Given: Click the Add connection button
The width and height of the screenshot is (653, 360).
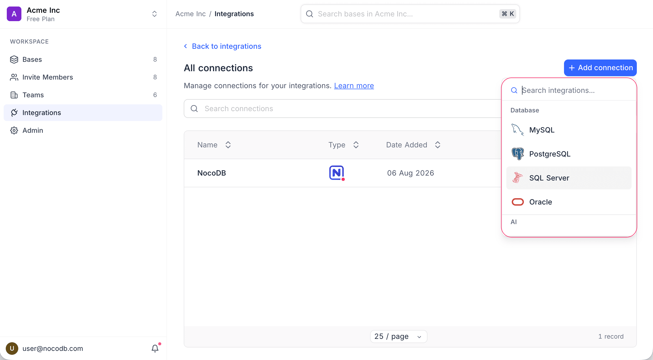Looking at the screenshot, I should 600,68.
